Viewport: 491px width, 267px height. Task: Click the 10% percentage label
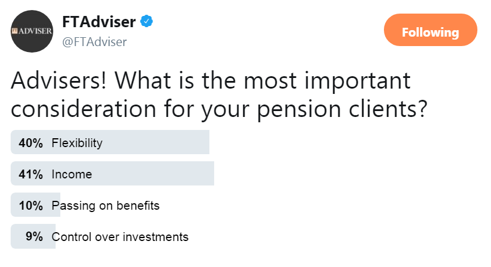[x=31, y=206]
